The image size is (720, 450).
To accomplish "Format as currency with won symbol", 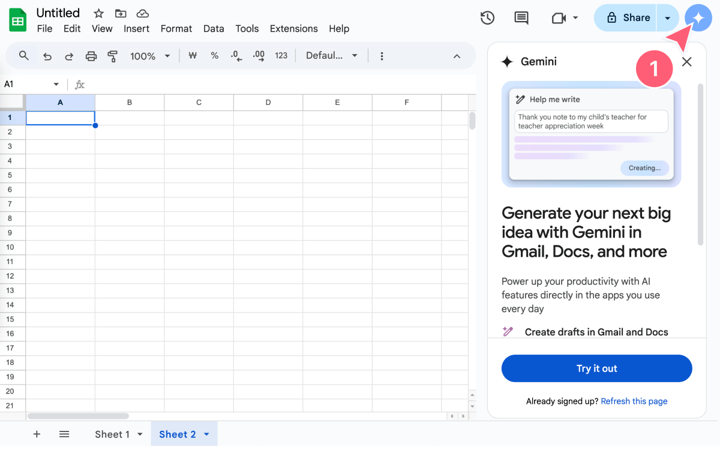I will point(193,55).
